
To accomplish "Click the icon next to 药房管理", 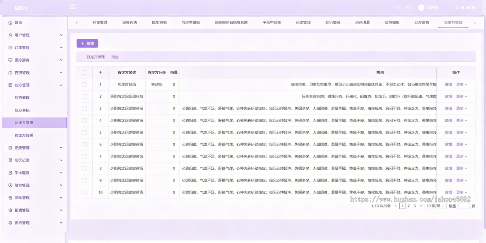I will click(11, 73).
